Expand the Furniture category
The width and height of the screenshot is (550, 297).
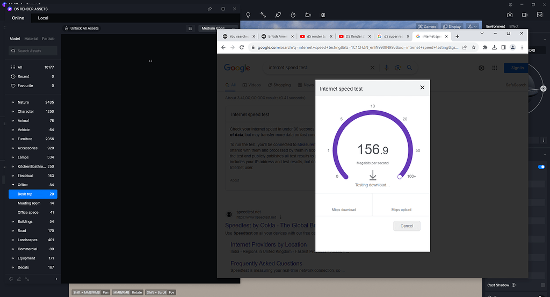point(13,139)
